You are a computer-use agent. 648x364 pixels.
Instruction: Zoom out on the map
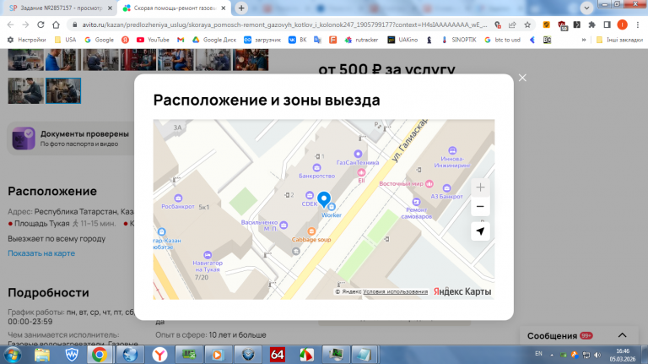(480, 206)
